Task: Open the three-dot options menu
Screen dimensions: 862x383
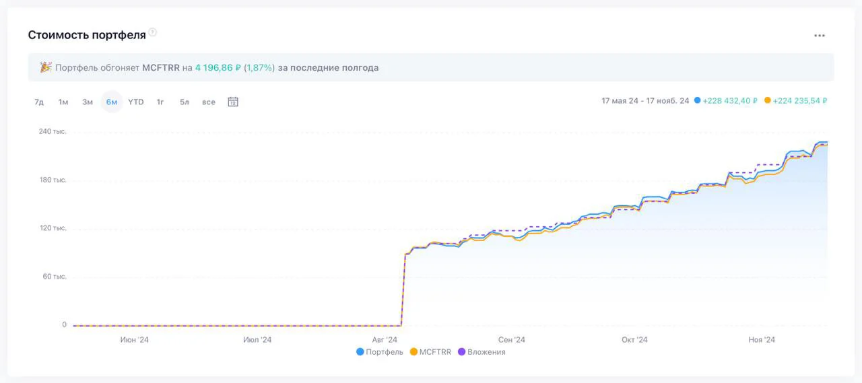Action: 819,36
